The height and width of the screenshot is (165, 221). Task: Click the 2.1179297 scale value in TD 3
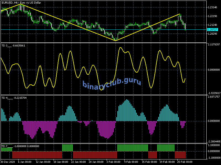[214, 45]
